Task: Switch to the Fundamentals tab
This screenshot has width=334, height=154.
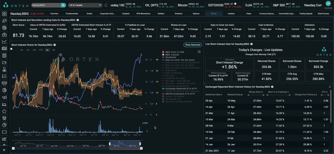Action: pyautogui.click(x=72, y=13)
